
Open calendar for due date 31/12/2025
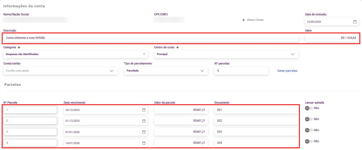click(144, 121)
